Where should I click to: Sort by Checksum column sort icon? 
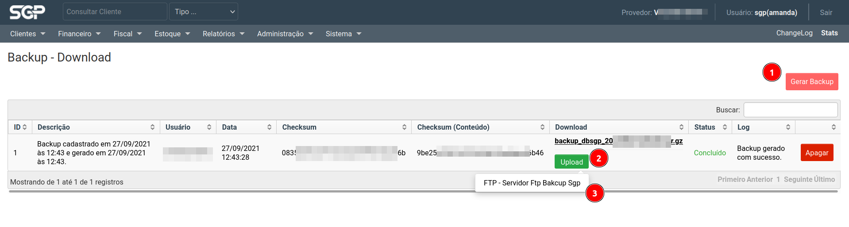[404, 127]
